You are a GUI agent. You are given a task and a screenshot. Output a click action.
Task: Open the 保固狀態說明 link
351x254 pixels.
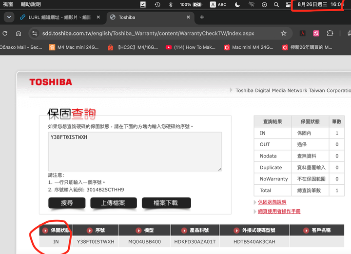click(x=272, y=202)
